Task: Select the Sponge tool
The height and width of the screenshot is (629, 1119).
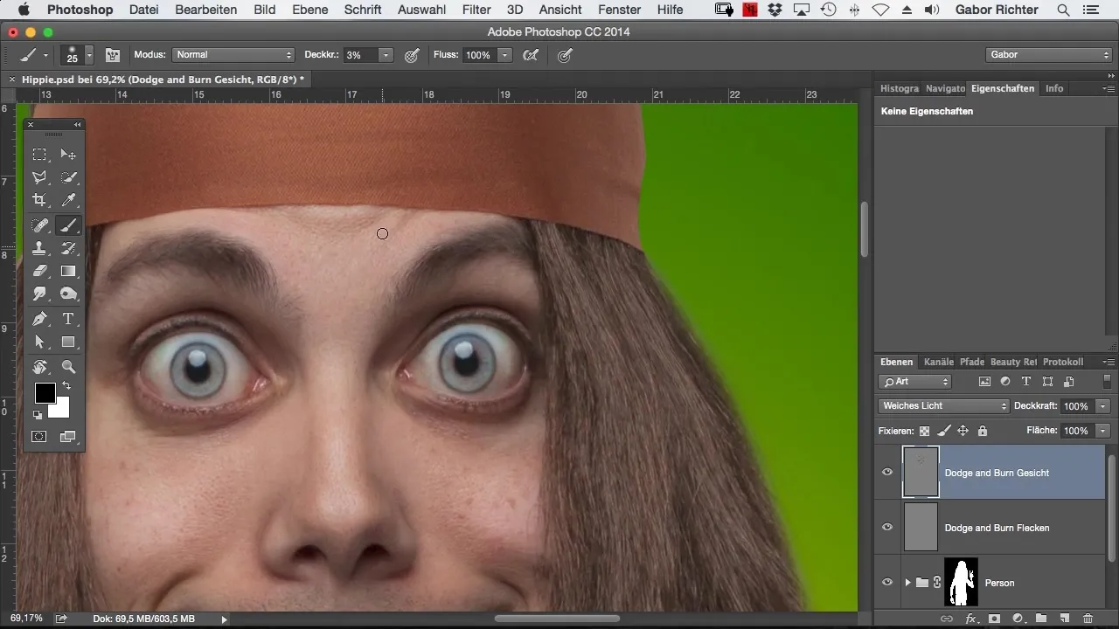Action: (68, 294)
